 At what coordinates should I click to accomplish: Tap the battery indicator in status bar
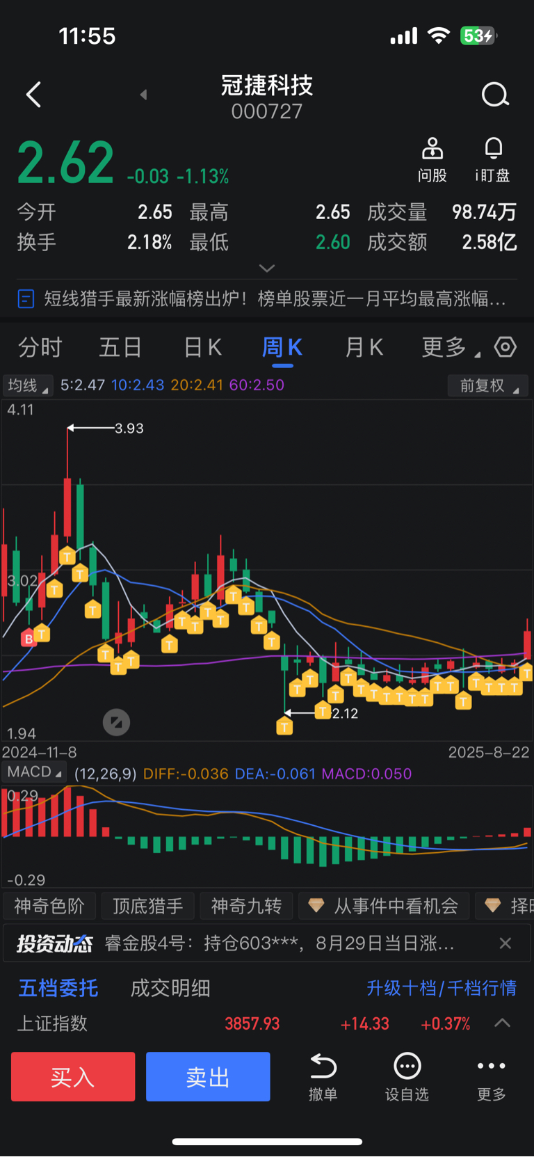tap(478, 35)
